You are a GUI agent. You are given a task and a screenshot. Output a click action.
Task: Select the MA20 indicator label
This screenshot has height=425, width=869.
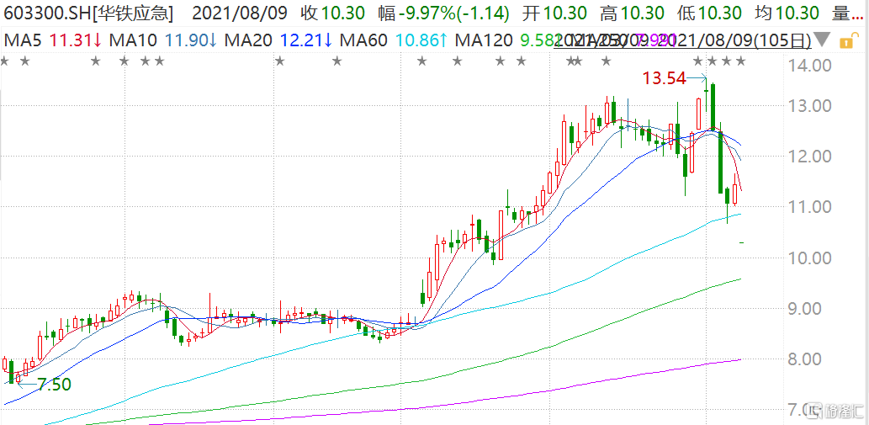pos(247,40)
